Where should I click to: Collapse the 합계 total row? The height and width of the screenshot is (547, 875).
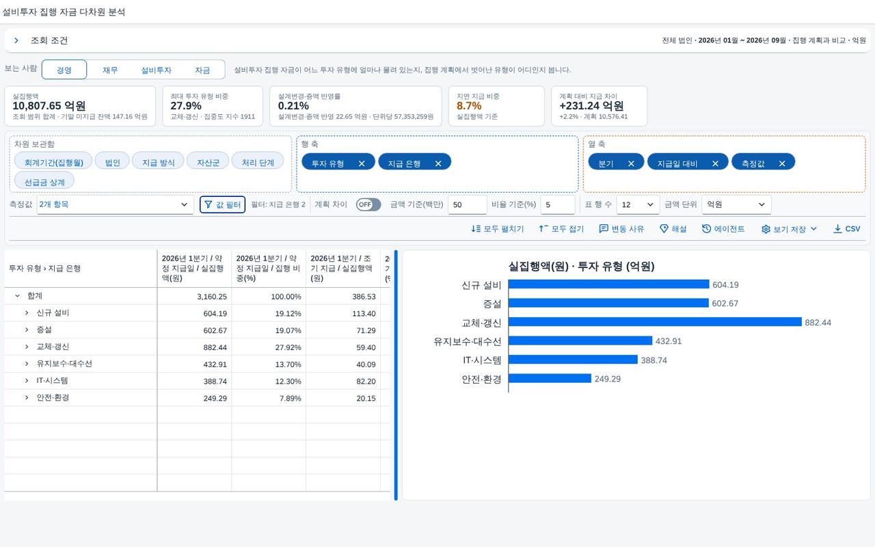click(x=17, y=296)
